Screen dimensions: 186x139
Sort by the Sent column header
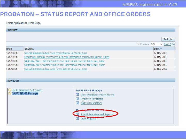[x=157, y=49]
